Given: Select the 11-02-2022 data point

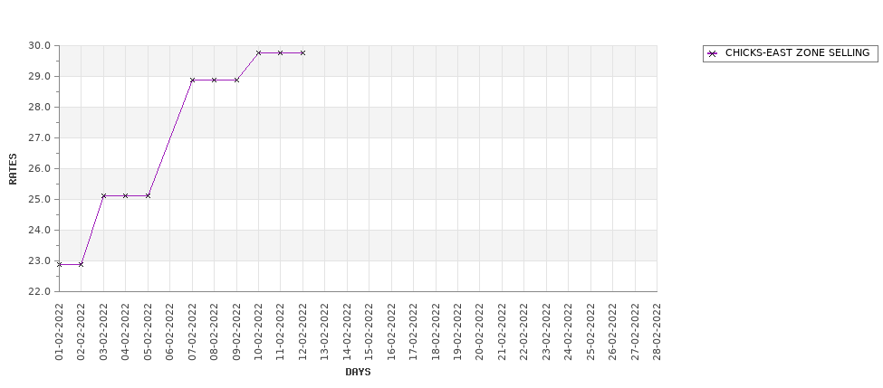Looking at the screenshot, I should point(281,52).
